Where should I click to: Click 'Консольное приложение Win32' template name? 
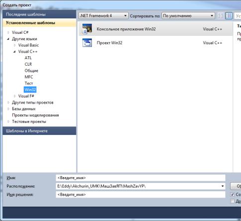[x=126, y=29]
